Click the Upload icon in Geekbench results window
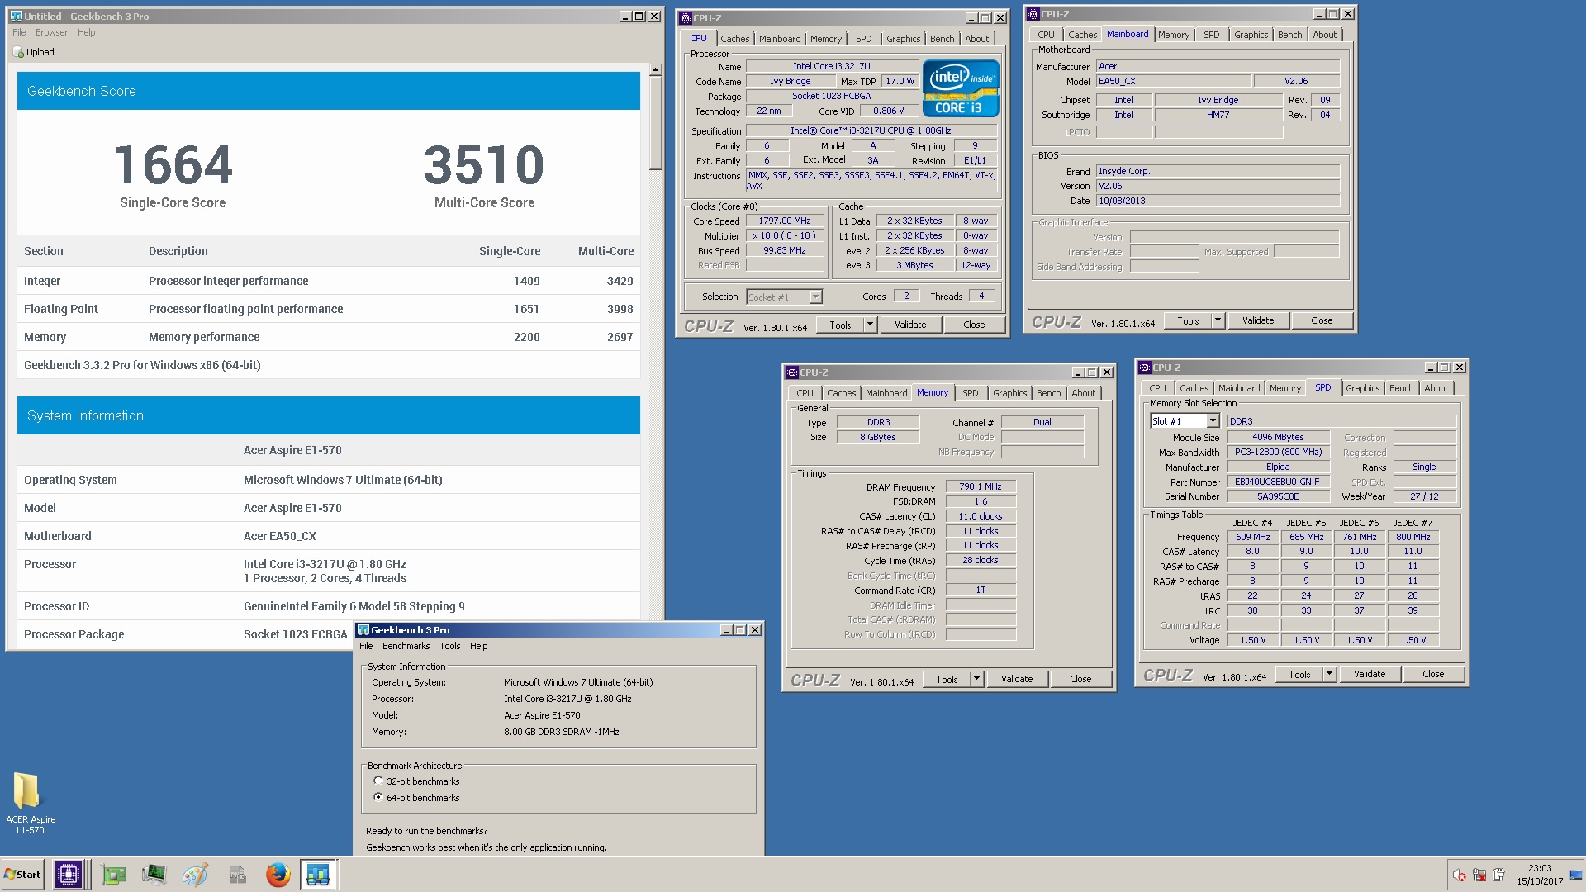1586x892 pixels. [x=18, y=52]
